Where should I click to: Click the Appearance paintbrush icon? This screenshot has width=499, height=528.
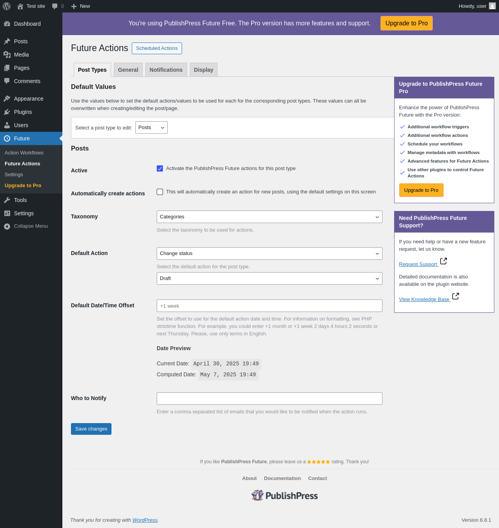click(7, 99)
